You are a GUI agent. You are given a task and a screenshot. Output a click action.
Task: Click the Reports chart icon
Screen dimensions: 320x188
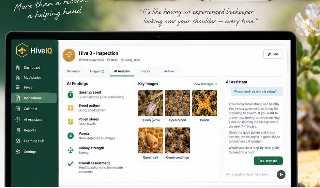click(18, 130)
